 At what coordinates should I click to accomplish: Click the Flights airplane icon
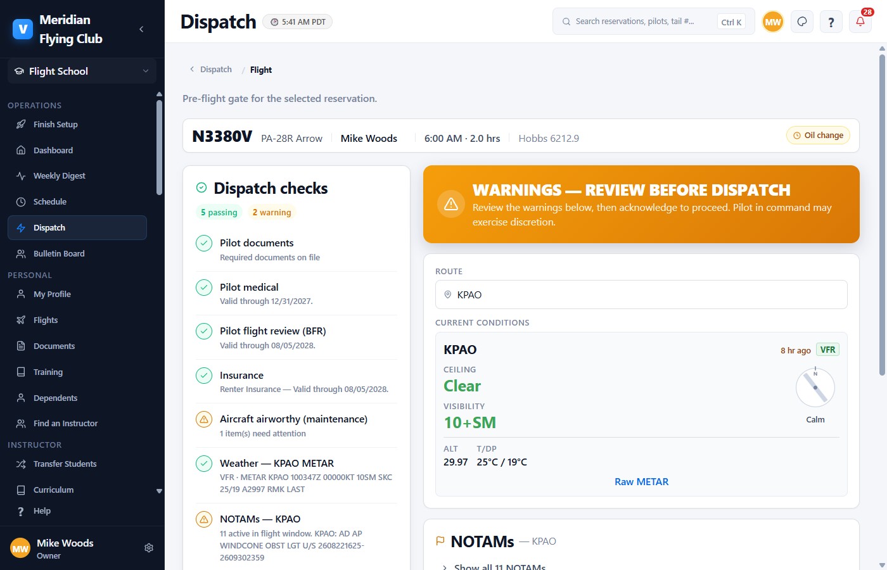point(21,320)
